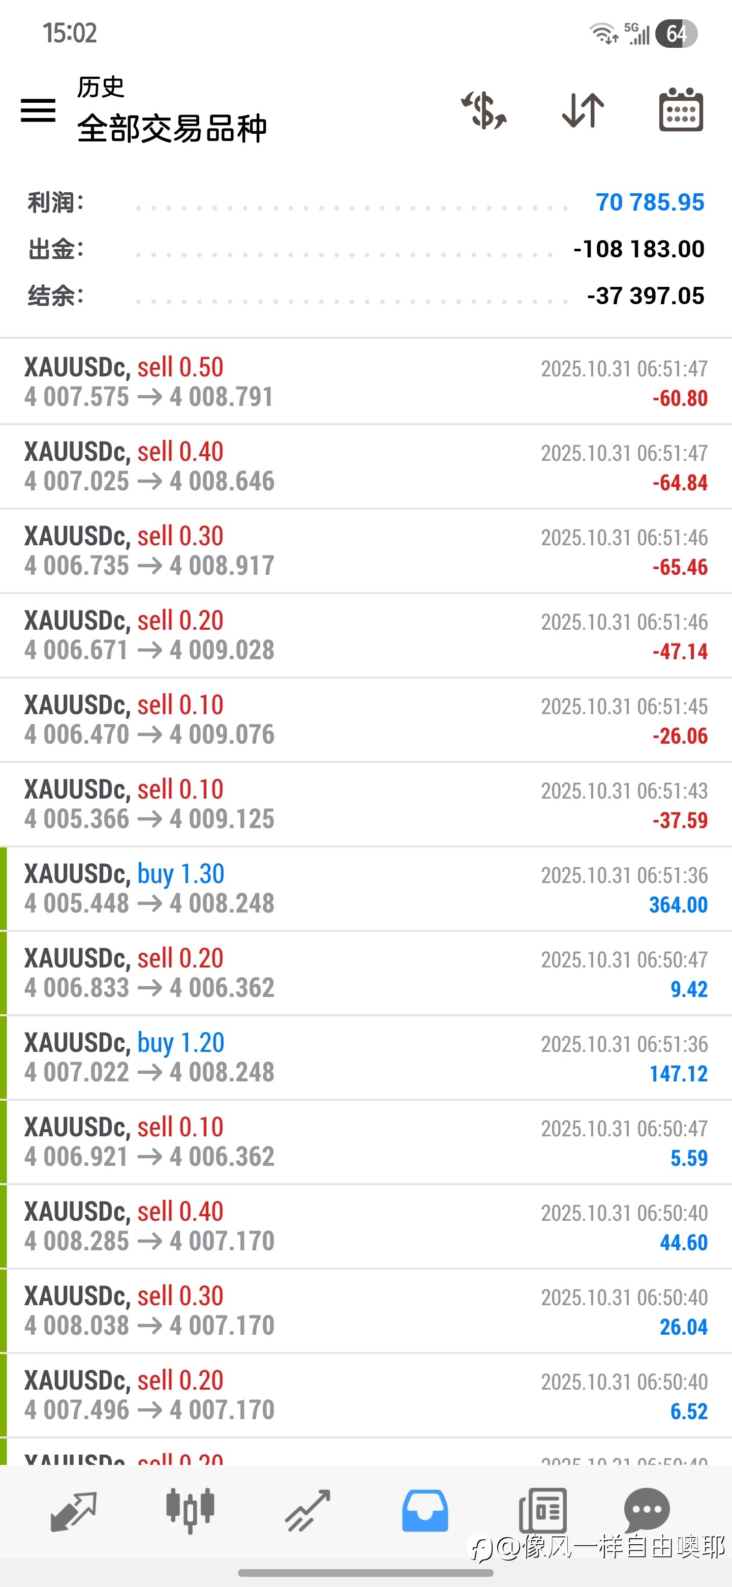Open the hamburger side menu
732x1587 pixels.
(38, 110)
